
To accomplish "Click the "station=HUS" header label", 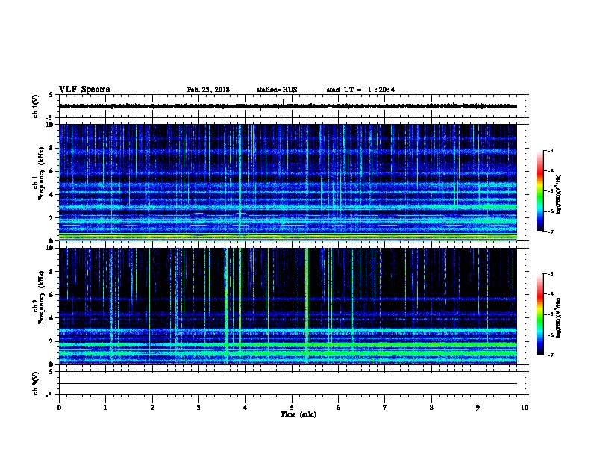I will [x=277, y=90].
